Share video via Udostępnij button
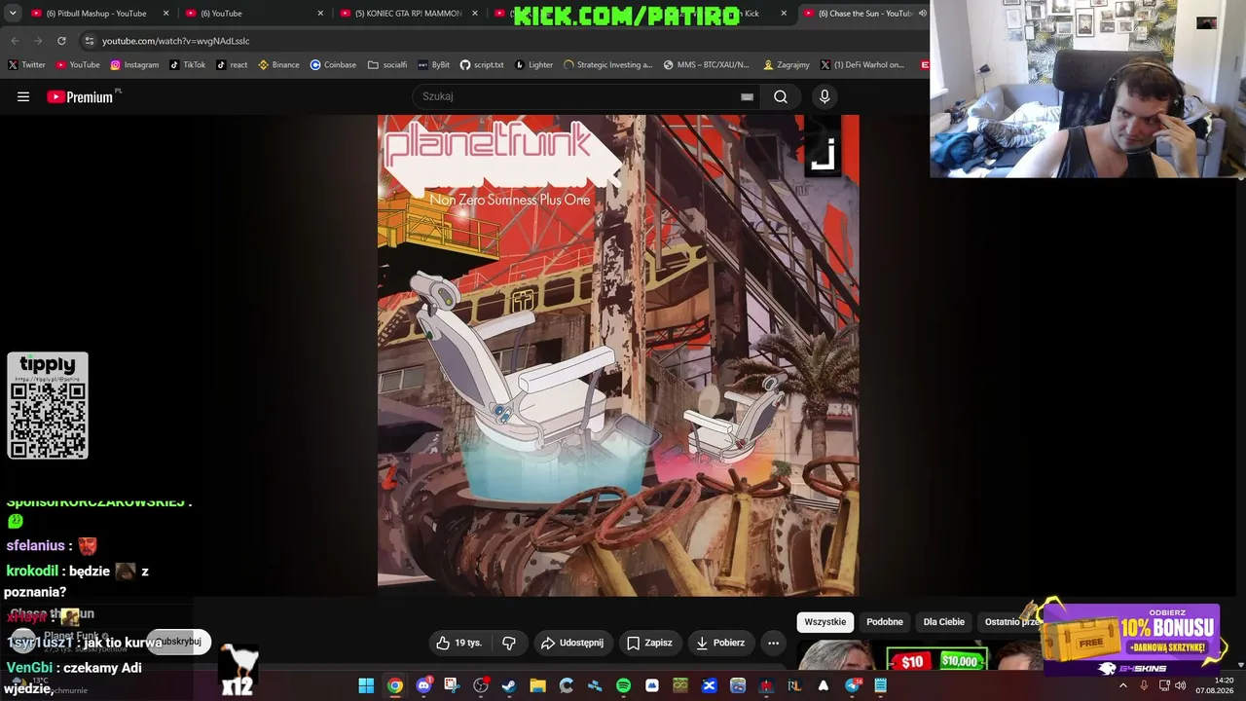 pos(572,643)
